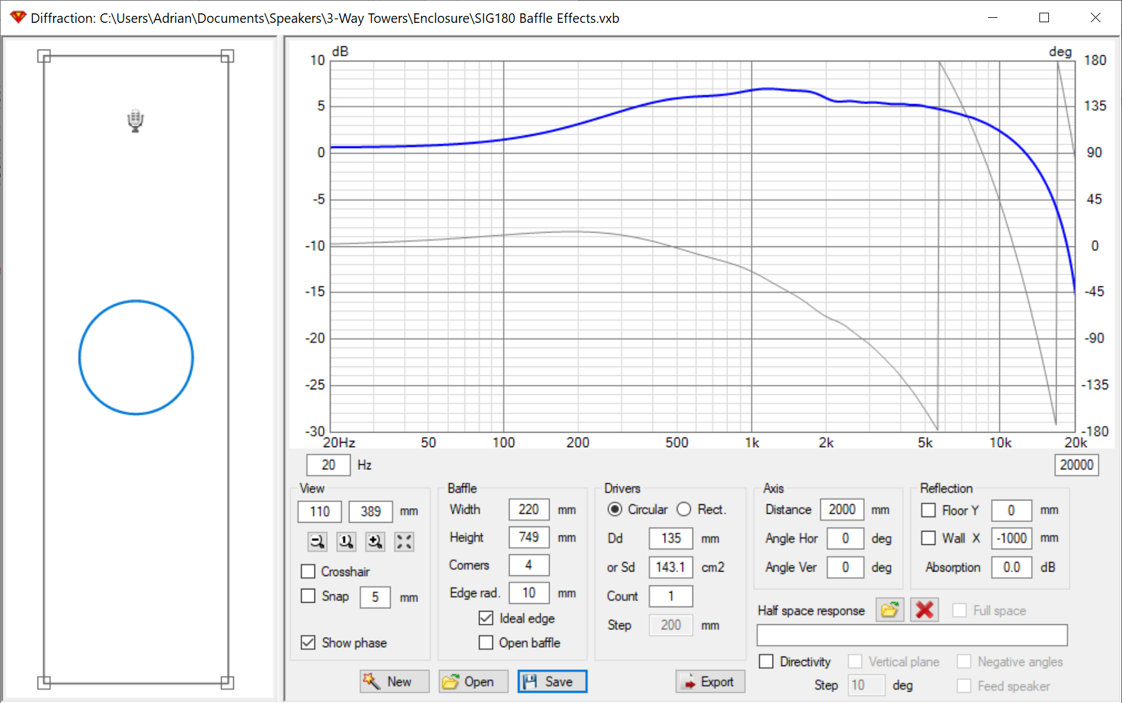Edit the baffle Height field
1122x703 pixels.
[x=529, y=537]
